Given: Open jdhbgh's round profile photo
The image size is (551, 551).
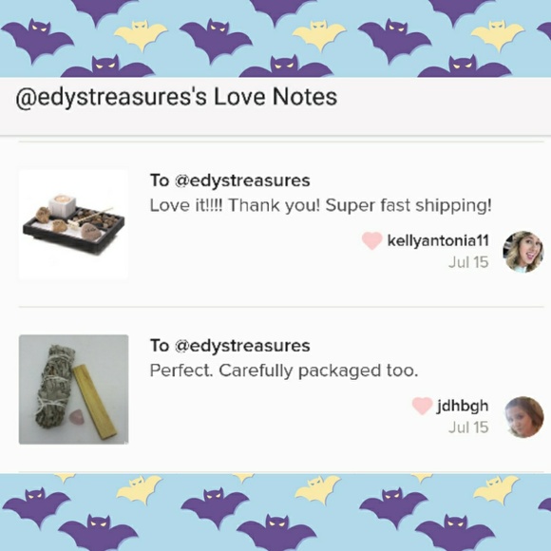Looking at the screenshot, I should click(524, 417).
